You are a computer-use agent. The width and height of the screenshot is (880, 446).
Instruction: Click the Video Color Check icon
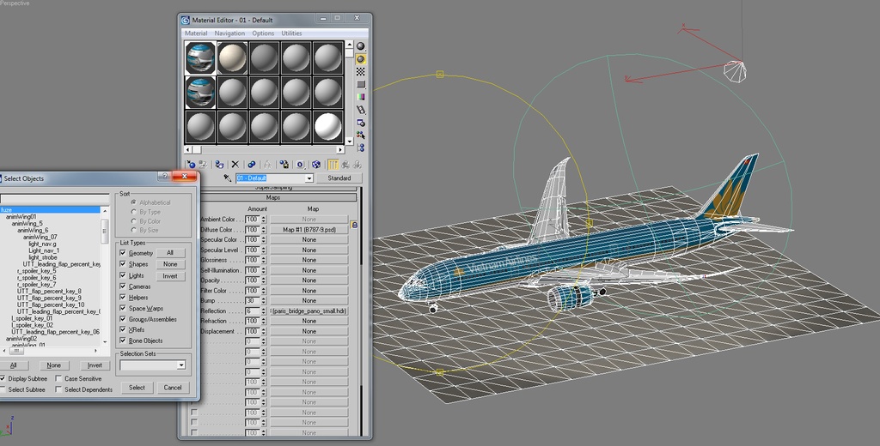(361, 97)
